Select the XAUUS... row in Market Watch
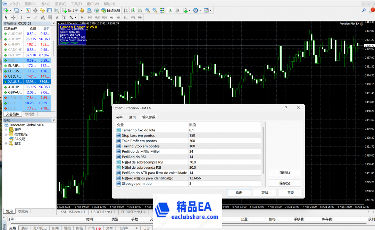This screenshot has height=230, width=375. point(27,82)
